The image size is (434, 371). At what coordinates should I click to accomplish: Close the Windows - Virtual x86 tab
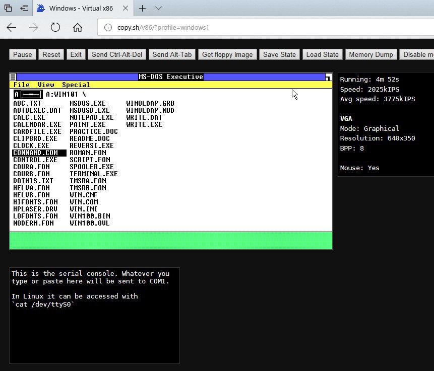coord(126,8)
